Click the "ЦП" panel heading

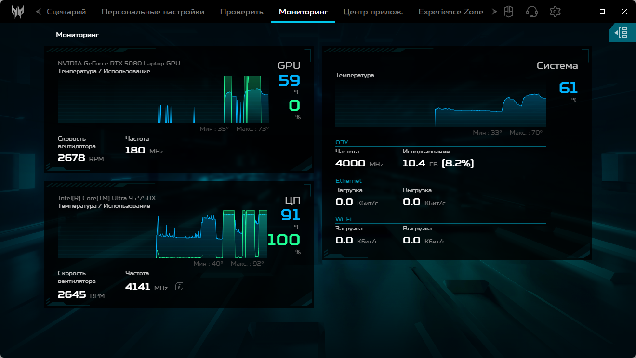point(292,201)
